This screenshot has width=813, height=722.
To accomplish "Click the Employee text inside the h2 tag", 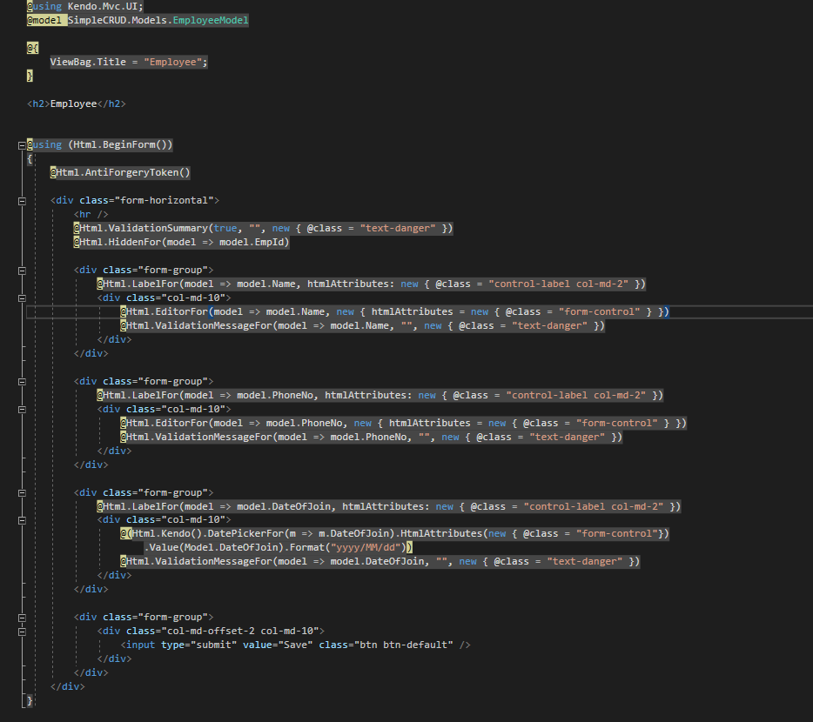I will tap(73, 104).
